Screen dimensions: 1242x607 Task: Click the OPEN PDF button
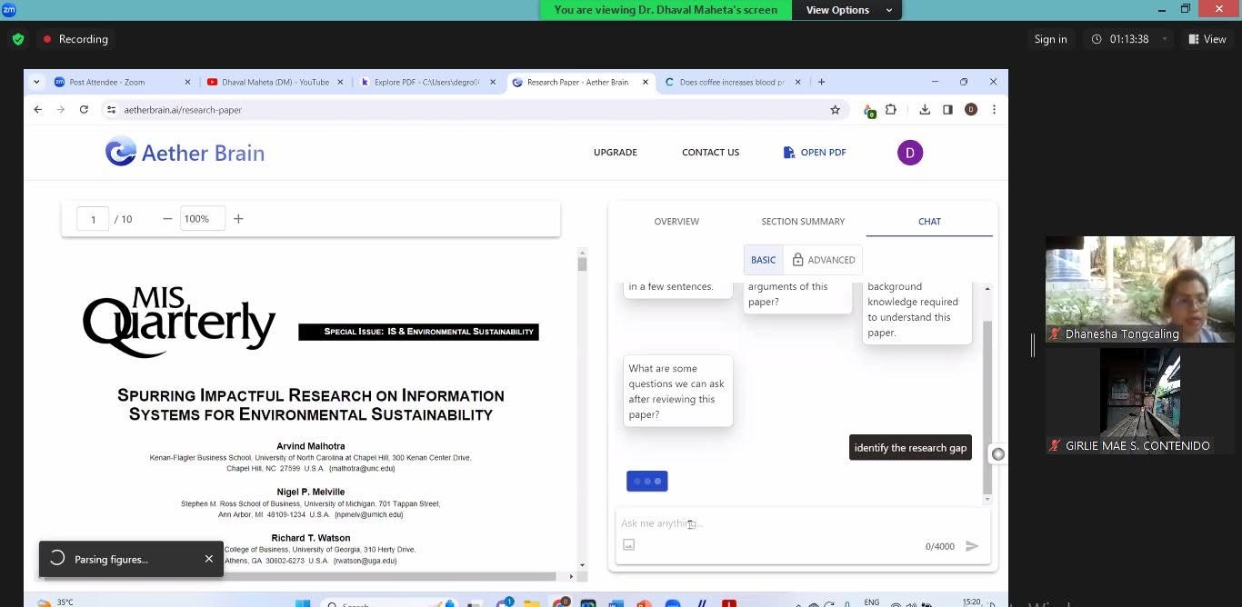click(815, 153)
